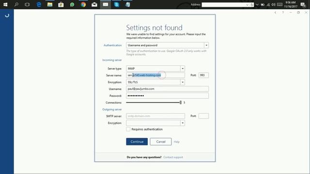Click the 'Settings not found' heading

[154, 28]
